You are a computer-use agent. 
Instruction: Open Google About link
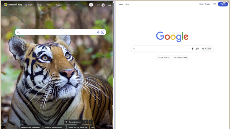(x=121, y=4)
